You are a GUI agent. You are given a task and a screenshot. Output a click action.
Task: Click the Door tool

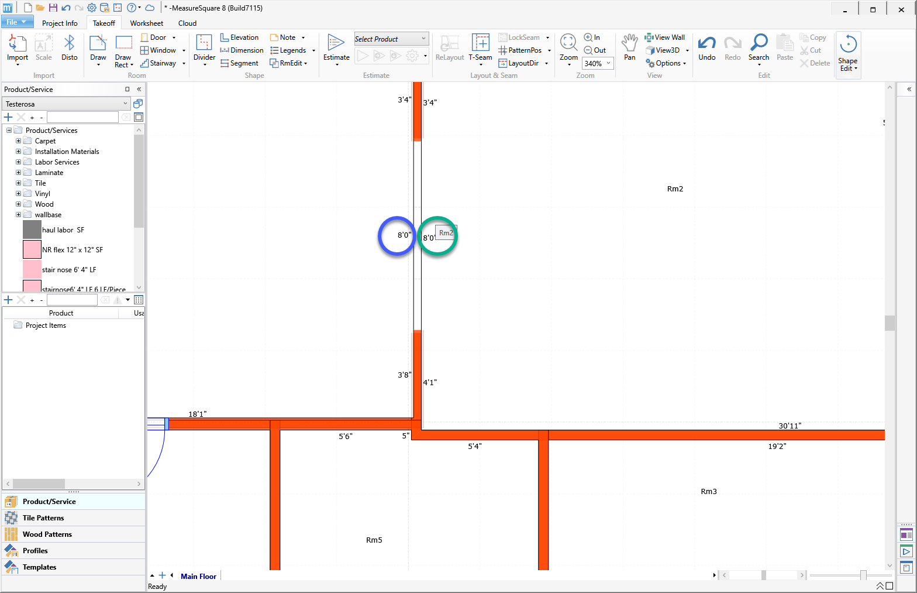tap(154, 37)
